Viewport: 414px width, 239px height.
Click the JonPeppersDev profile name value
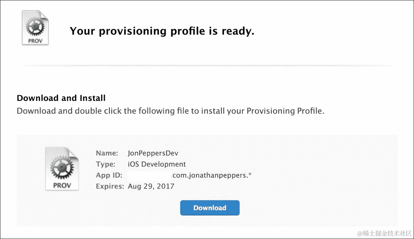point(153,153)
